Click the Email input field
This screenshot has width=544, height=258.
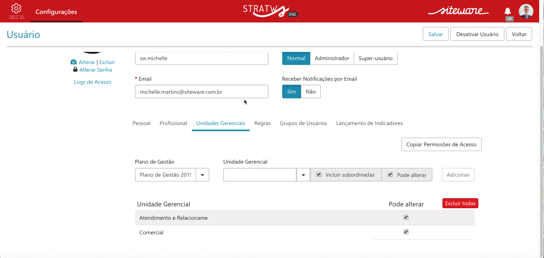(202, 92)
